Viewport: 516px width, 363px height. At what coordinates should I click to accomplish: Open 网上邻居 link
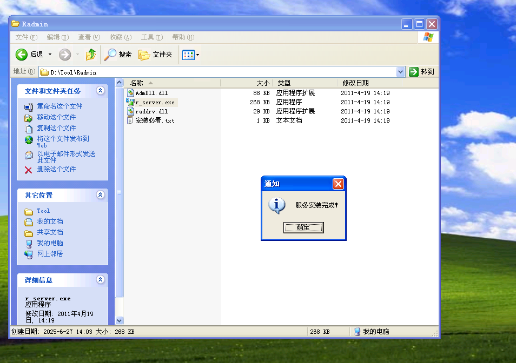coord(50,254)
